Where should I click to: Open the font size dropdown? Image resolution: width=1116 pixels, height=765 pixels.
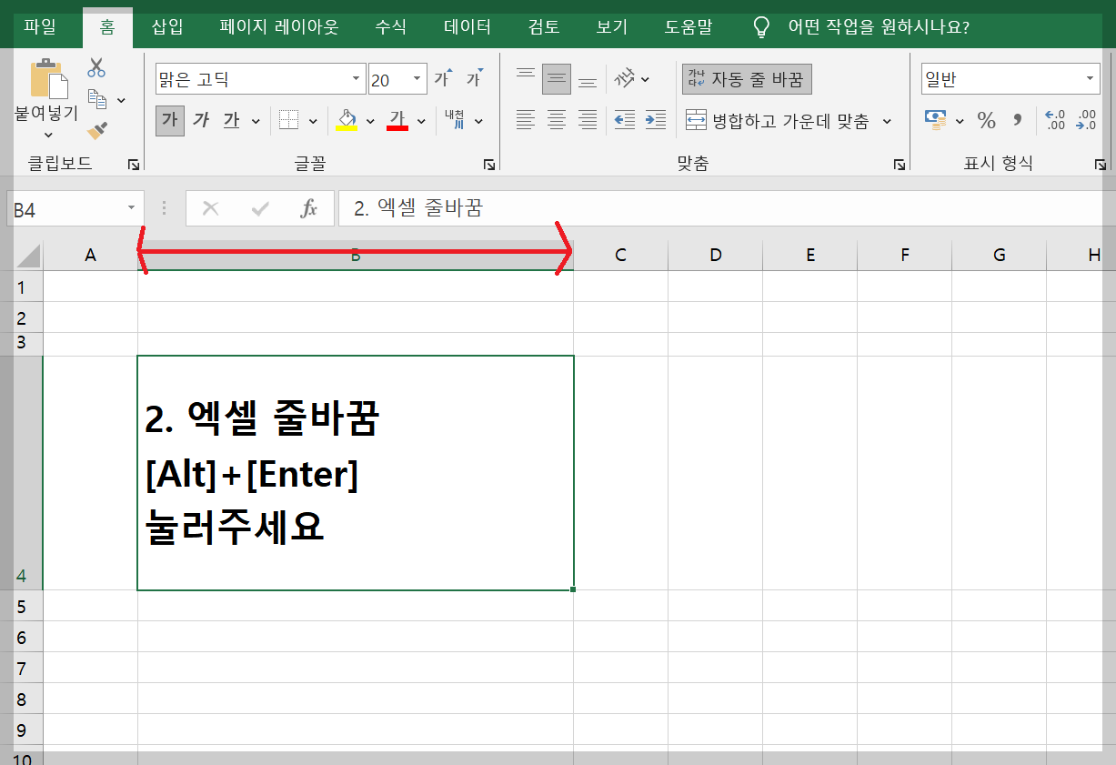[x=417, y=79]
